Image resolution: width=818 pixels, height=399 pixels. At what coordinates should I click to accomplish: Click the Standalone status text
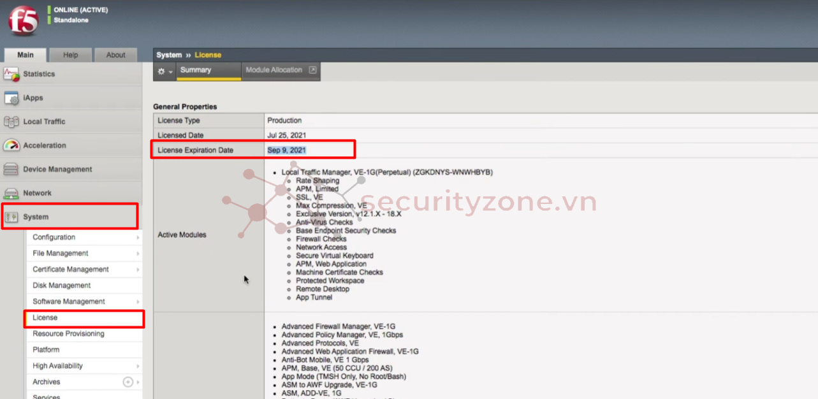click(x=71, y=20)
